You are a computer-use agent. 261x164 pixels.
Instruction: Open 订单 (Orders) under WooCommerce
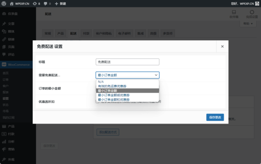click(x=5, y=80)
